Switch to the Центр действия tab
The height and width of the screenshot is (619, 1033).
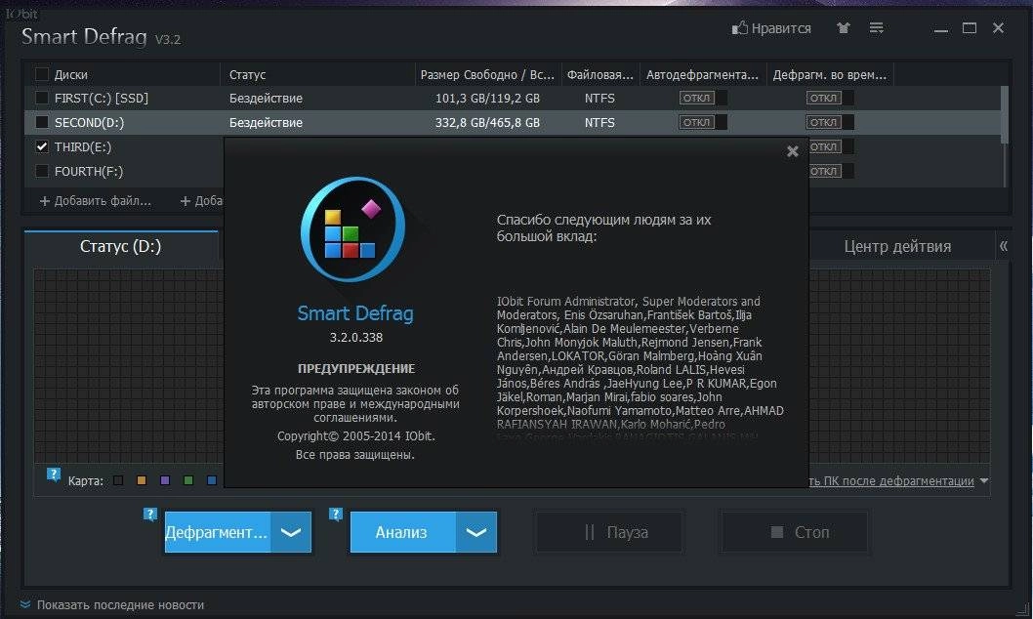pos(897,246)
